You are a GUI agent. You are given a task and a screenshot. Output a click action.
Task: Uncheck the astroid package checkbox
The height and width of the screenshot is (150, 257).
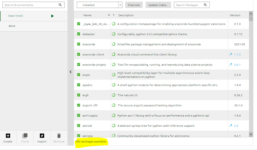pos(79,126)
